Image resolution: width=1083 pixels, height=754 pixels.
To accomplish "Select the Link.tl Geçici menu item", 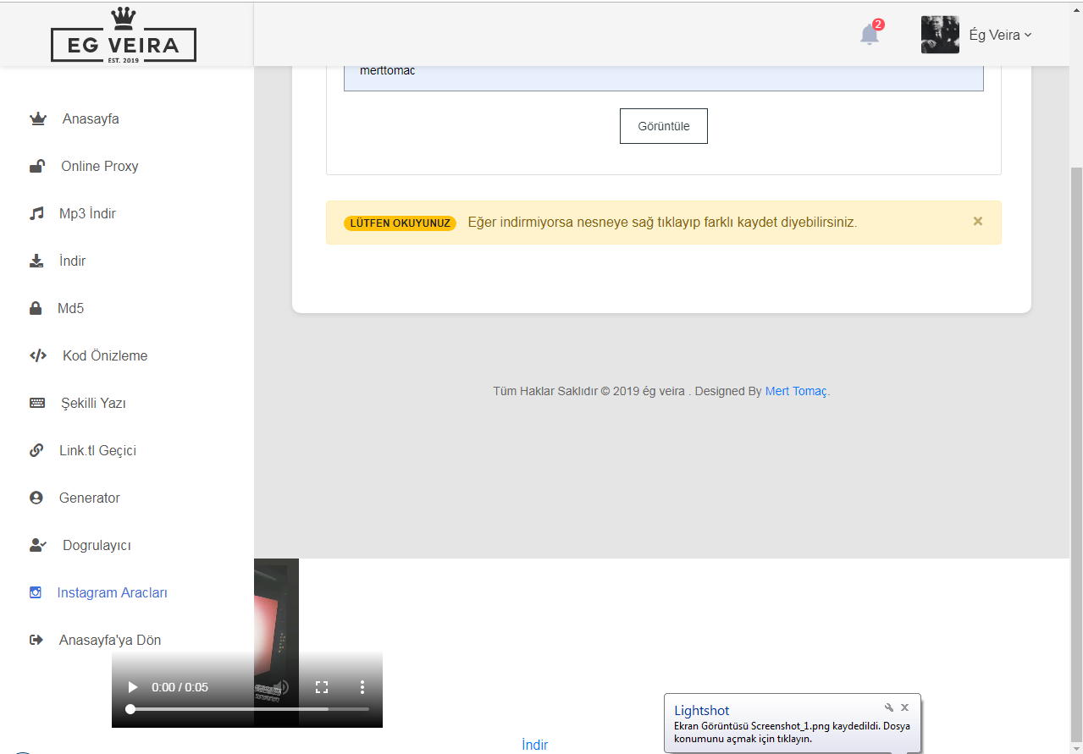I will (x=97, y=450).
